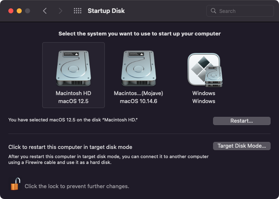Click the gray zoom window button
This screenshot has height=199, width=279.
[x=28, y=11]
